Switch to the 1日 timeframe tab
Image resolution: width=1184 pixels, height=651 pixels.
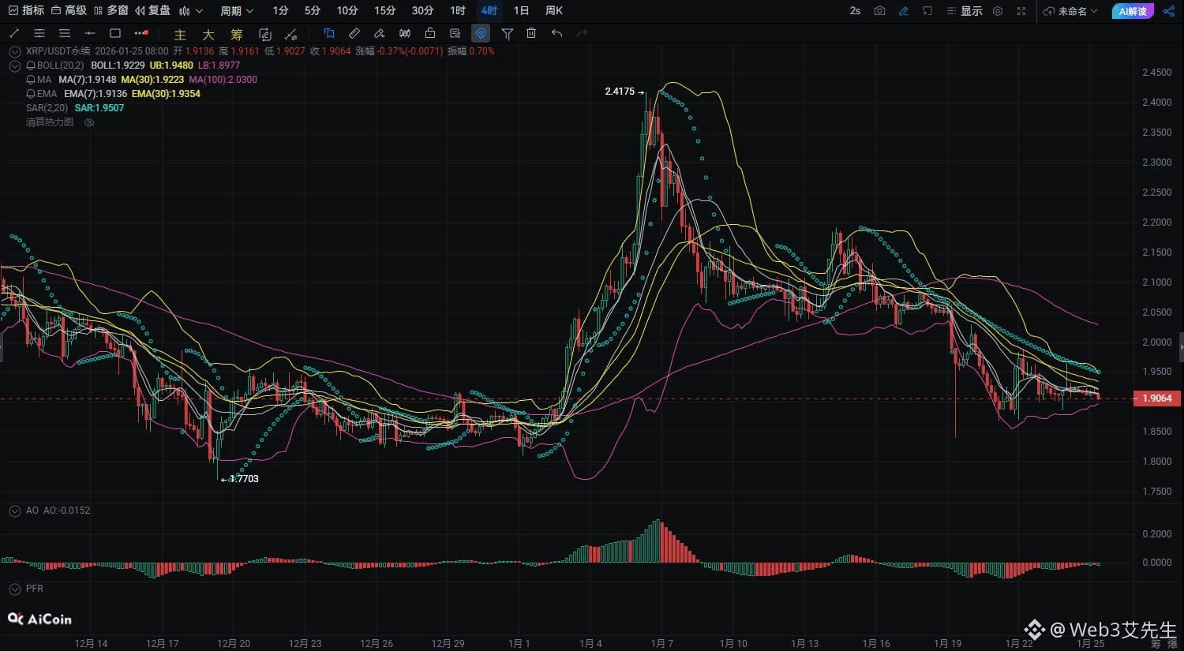click(x=521, y=11)
